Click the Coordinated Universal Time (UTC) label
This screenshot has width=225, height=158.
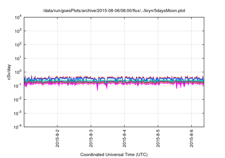coord(114,154)
